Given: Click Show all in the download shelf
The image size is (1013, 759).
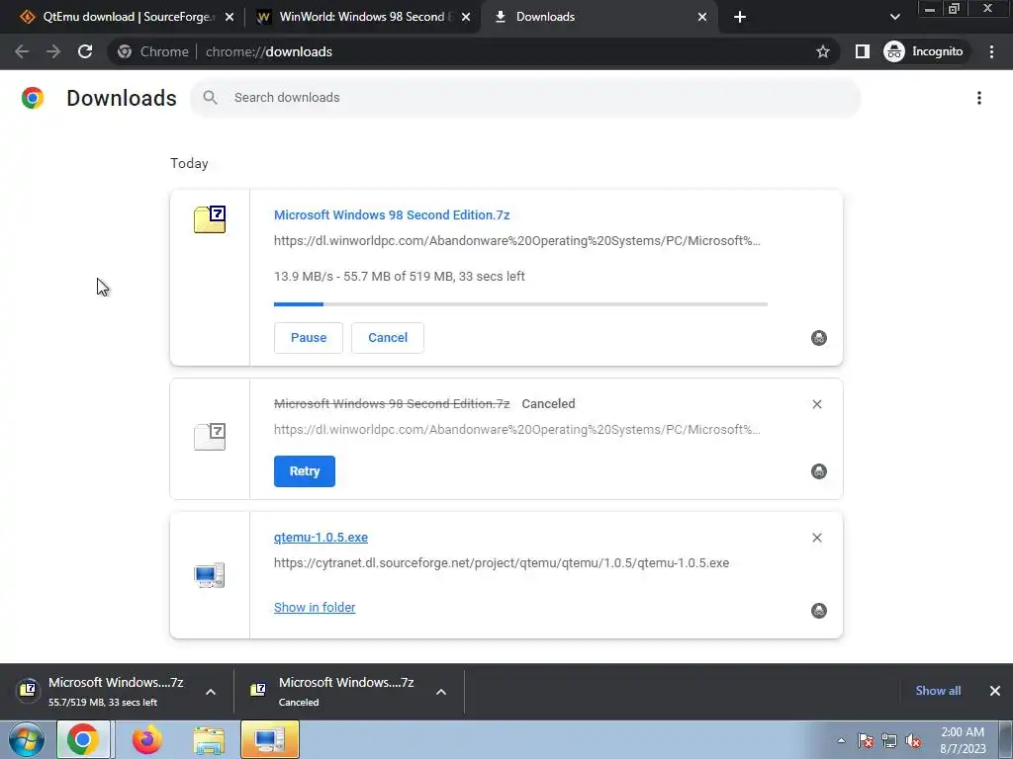Looking at the screenshot, I should pyautogui.click(x=938, y=691).
